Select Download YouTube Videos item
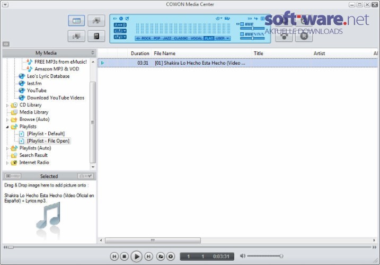The width and height of the screenshot is (380, 265). [56, 98]
